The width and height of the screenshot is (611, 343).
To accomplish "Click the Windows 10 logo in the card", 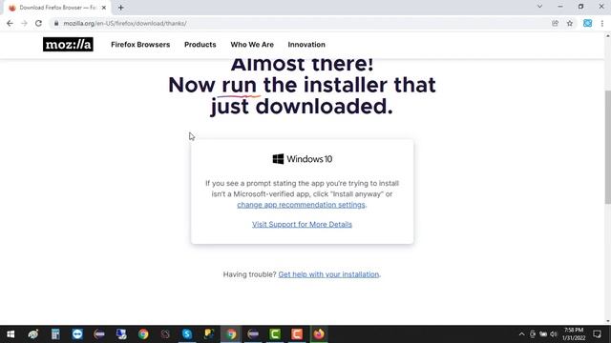I will point(302,159).
